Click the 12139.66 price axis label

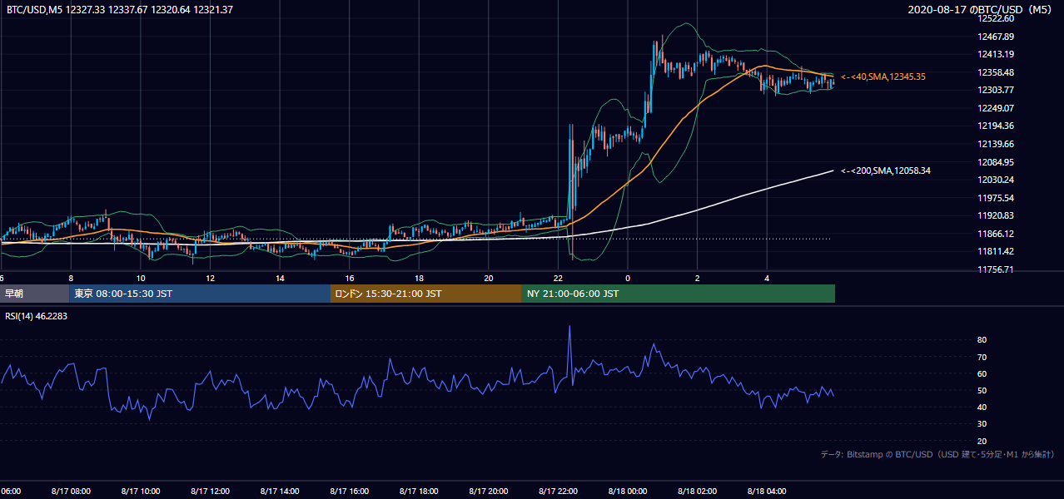[996, 144]
